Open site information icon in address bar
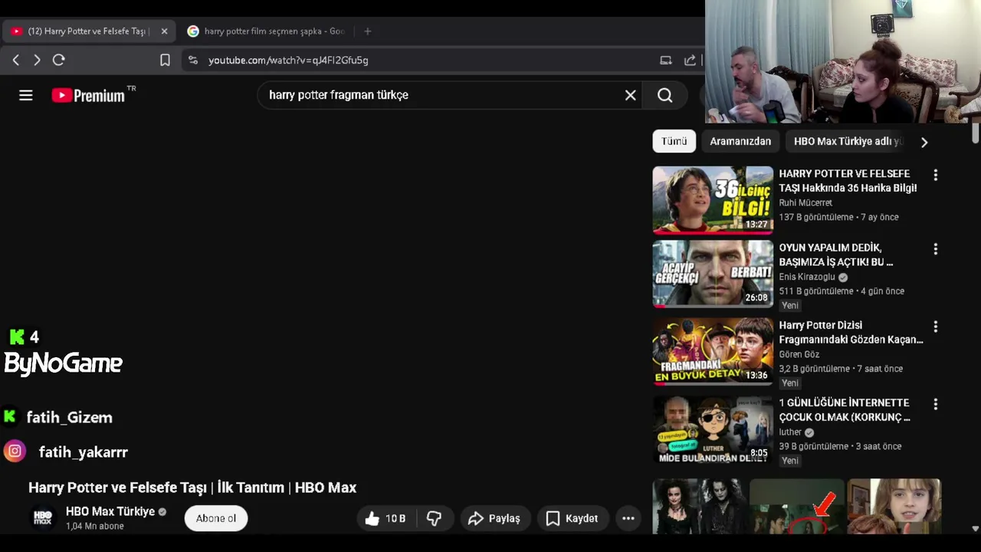This screenshot has width=981, height=552. point(193,60)
